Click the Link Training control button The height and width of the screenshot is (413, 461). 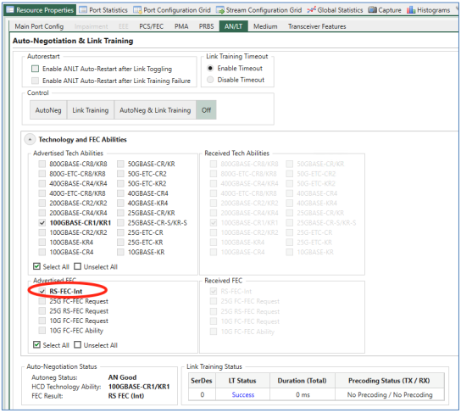(91, 110)
